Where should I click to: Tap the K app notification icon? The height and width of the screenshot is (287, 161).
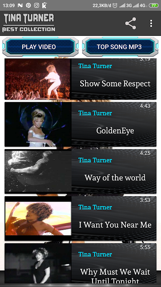[44, 5]
